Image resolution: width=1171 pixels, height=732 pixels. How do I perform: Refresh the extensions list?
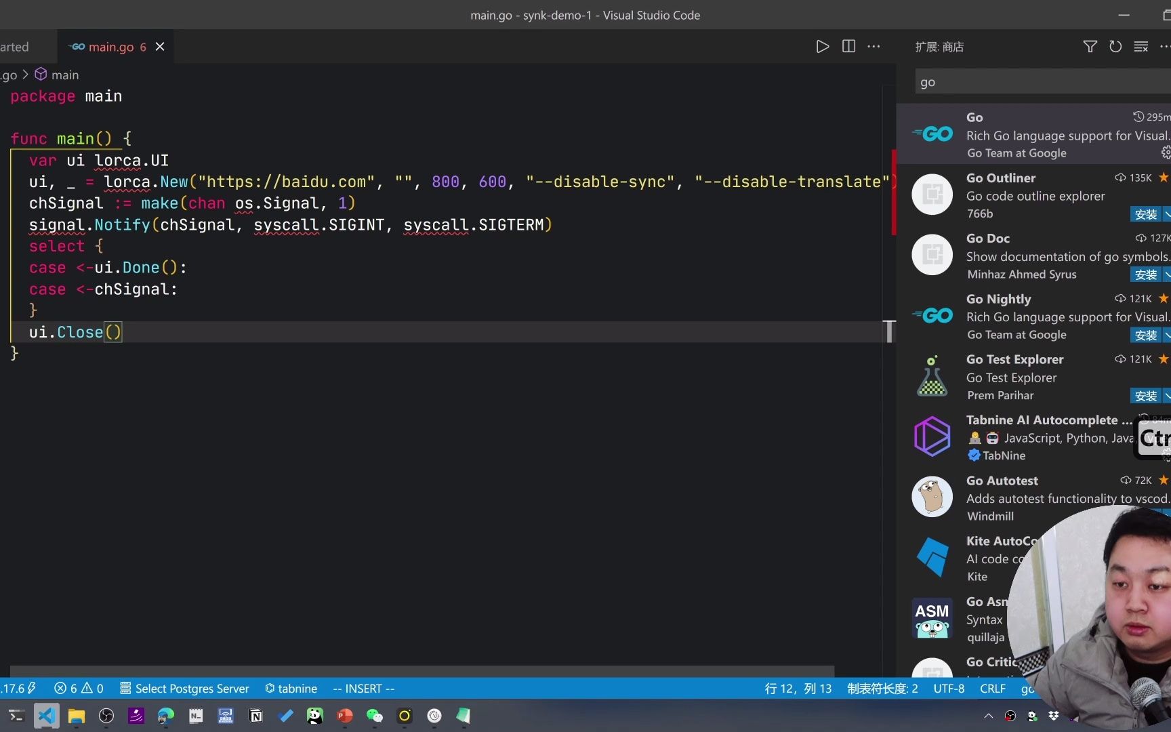[1115, 46]
